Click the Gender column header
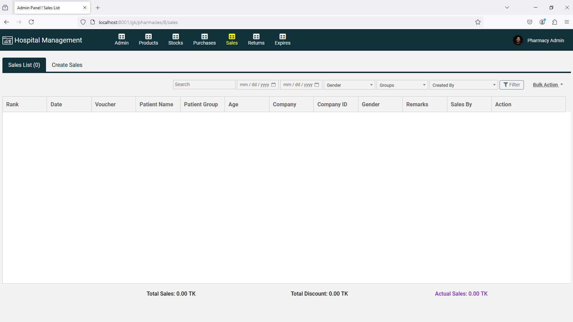This screenshot has width=573, height=322. 380,104
